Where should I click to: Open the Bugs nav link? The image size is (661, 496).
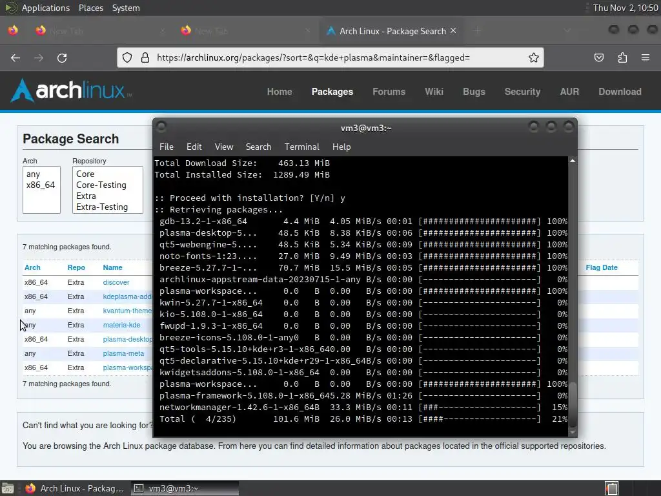coord(474,92)
